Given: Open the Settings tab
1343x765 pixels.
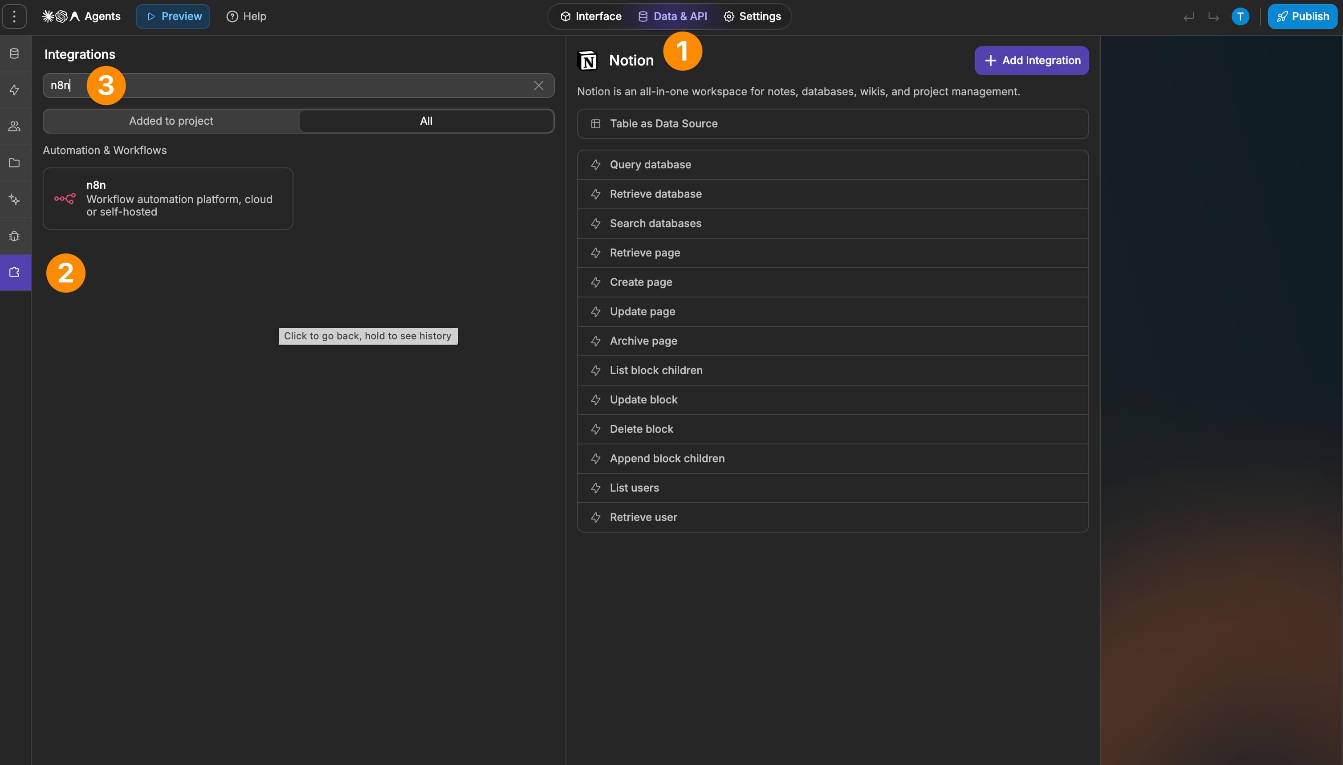Looking at the screenshot, I should coord(753,16).
